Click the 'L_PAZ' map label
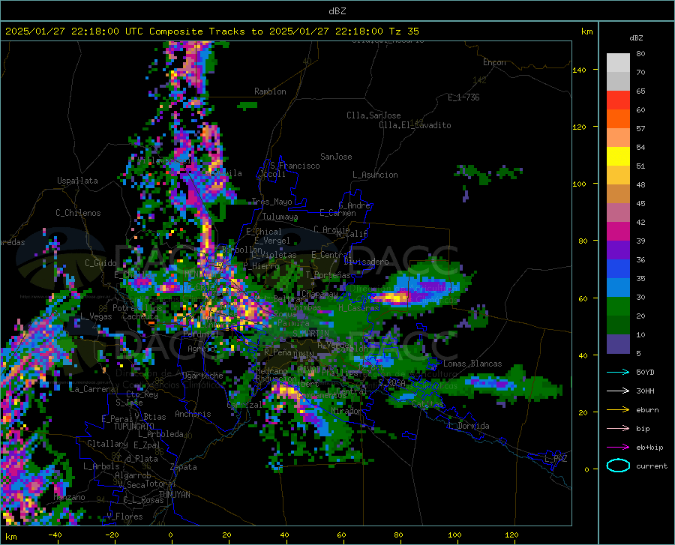 point(556,459)
